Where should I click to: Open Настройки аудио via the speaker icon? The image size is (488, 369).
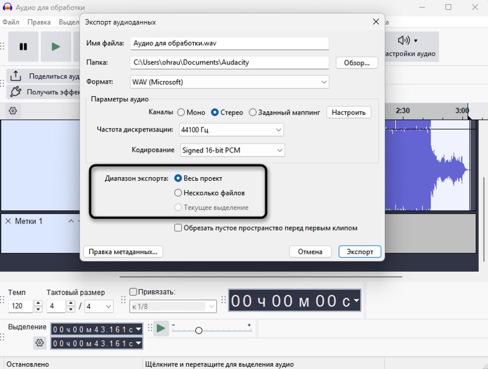click(403, 40)
